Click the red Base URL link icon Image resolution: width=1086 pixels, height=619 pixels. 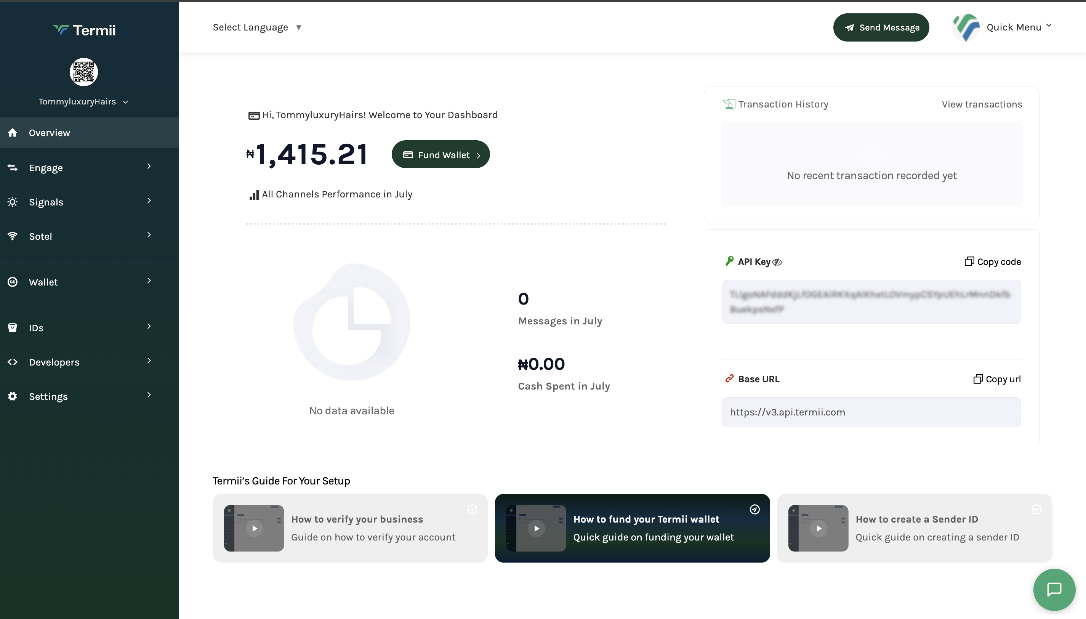click(x=729, y=378)
